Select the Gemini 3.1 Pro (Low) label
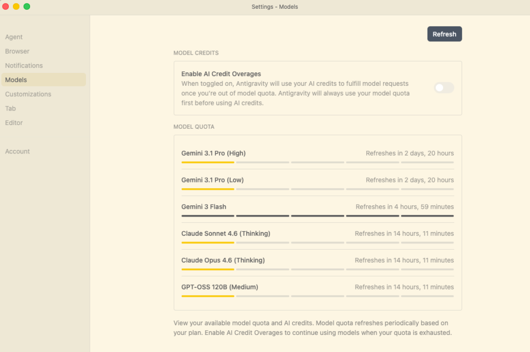The width and height of the screenshot is (530, 352). 212,180
